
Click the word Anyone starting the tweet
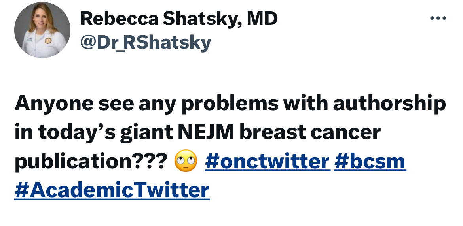54,104
